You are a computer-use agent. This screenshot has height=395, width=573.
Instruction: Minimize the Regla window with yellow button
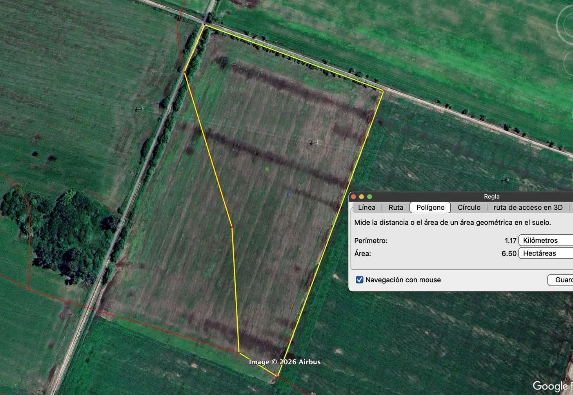[x=361, y=197]
